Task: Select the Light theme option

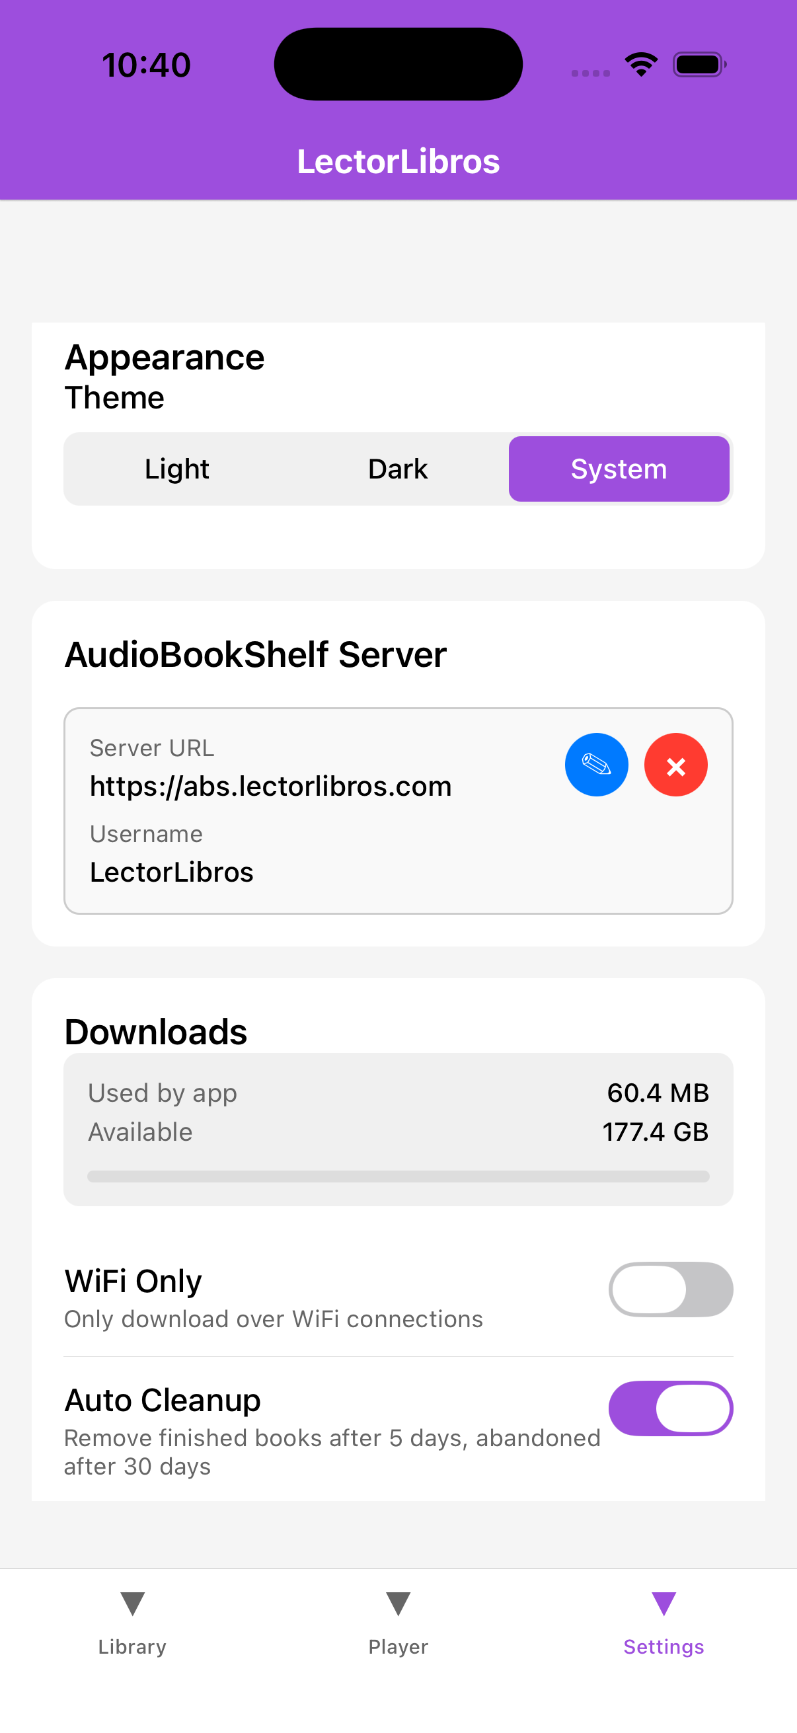Action: tap(177, 469)
